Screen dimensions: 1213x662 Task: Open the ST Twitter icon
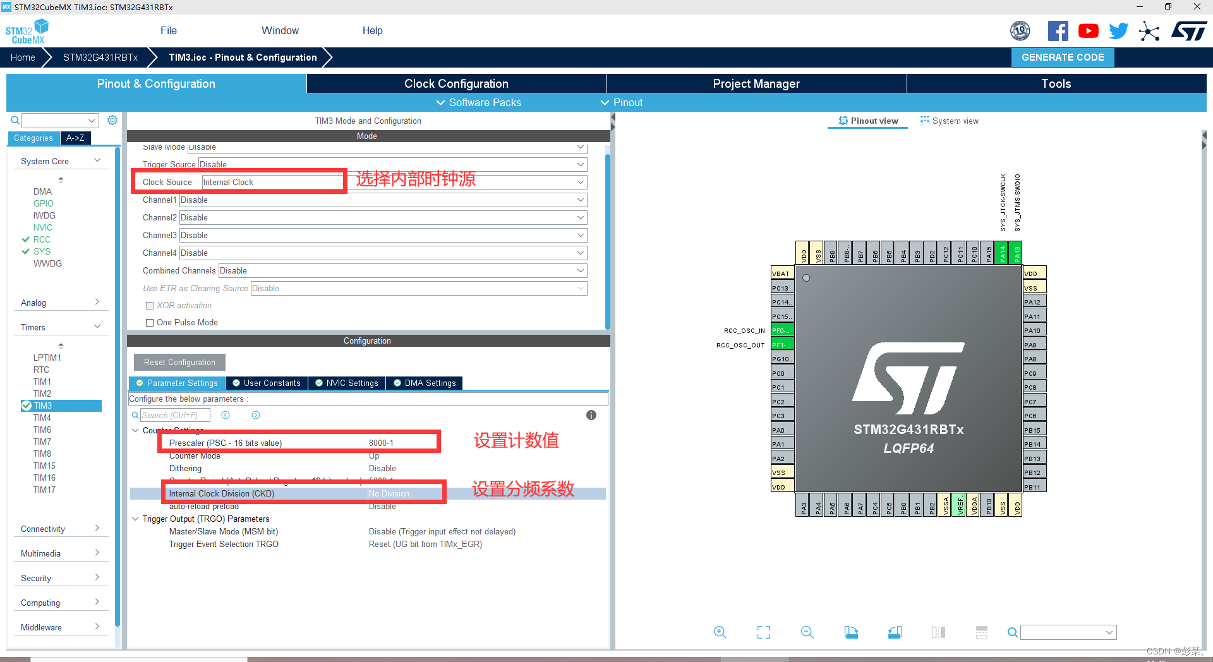1118,31
